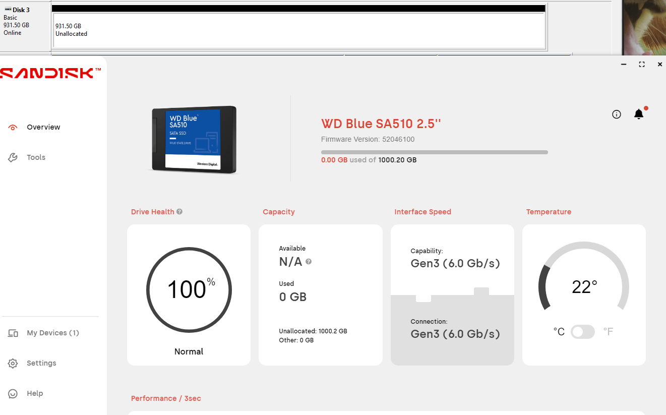Screen dimensions: 666x415
Task: Toggle temperature unit between °C and °F
Action: [583, 332]
